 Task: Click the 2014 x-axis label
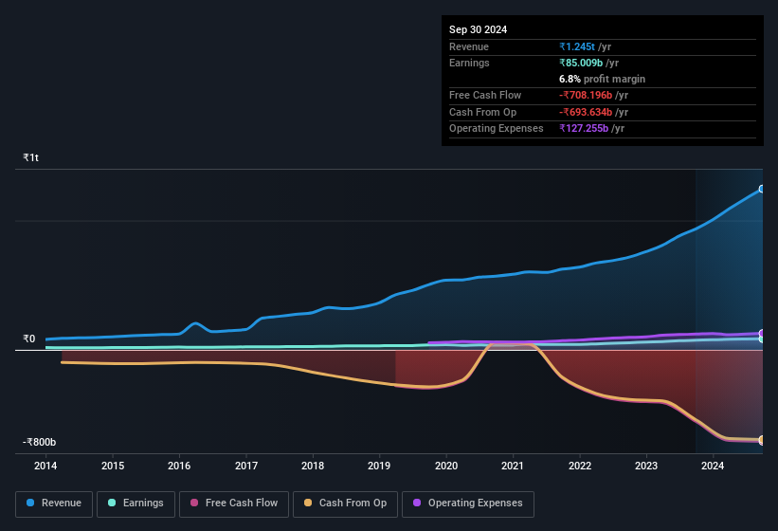(45, 466)
